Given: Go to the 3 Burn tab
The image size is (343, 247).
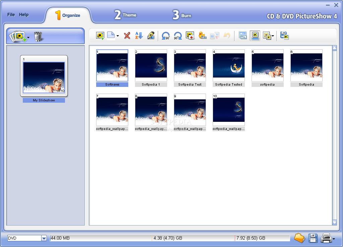Looking at the screenshot, I should (182, 15).
